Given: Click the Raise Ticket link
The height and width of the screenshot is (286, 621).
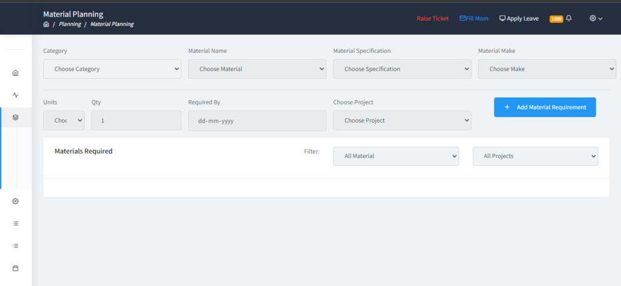Looking at the screenshot, I should pyautogui.click(x=432, y=18).
